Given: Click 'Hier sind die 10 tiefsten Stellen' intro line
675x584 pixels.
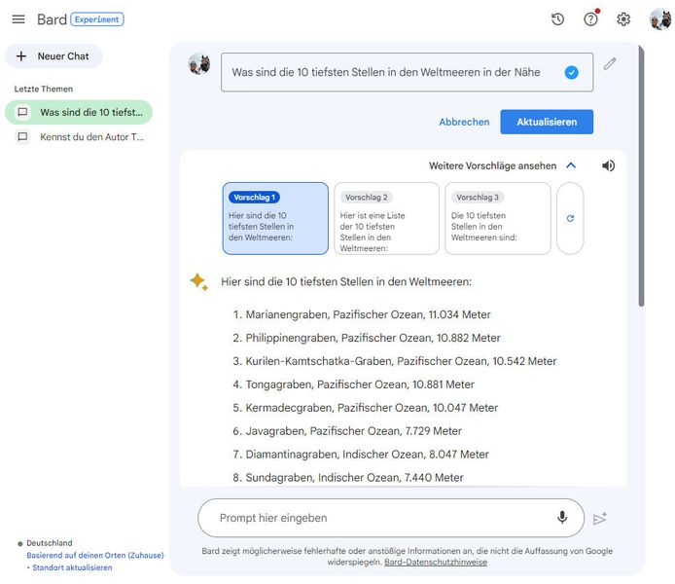Looking at the screenshot, I should (346, 282).
